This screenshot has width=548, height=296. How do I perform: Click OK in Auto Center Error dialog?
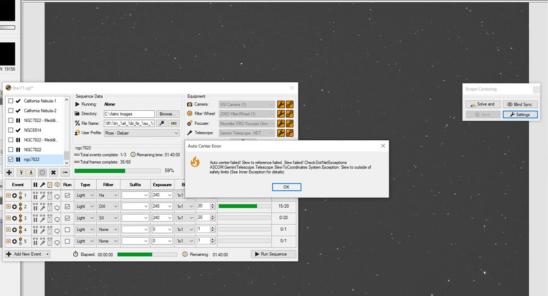pyautogui.click(x=286, y=187)
